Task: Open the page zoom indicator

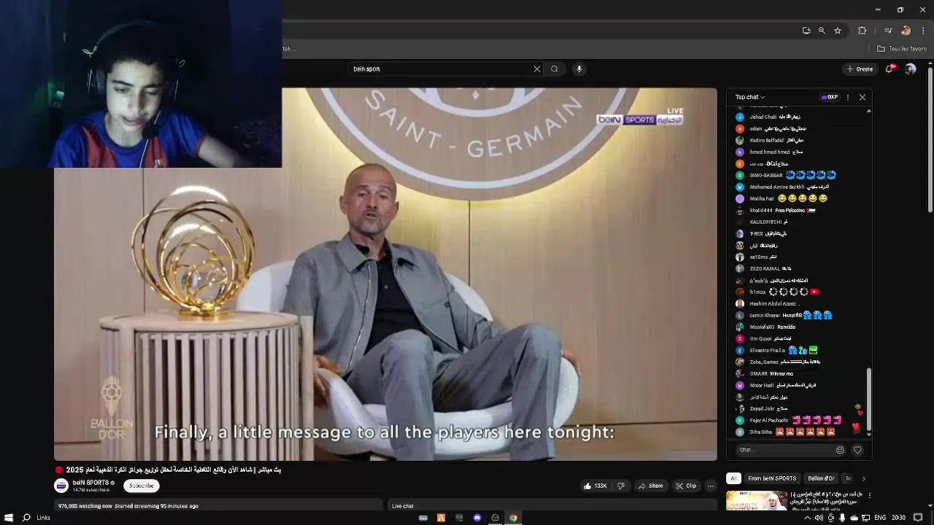Action: [x=822, y=31]
